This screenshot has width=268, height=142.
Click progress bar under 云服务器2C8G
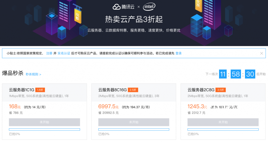coord(223,129)
